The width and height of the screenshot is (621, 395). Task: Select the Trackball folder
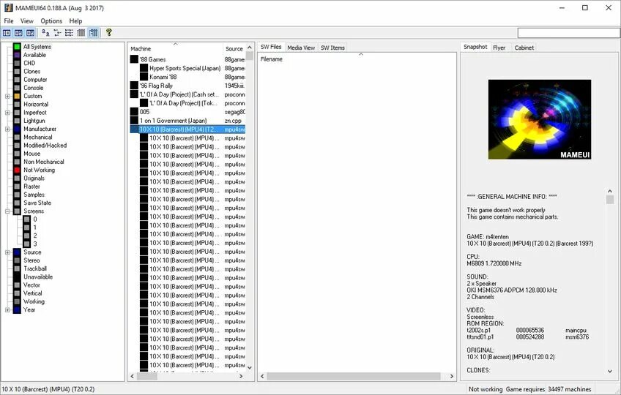(35, 268)
